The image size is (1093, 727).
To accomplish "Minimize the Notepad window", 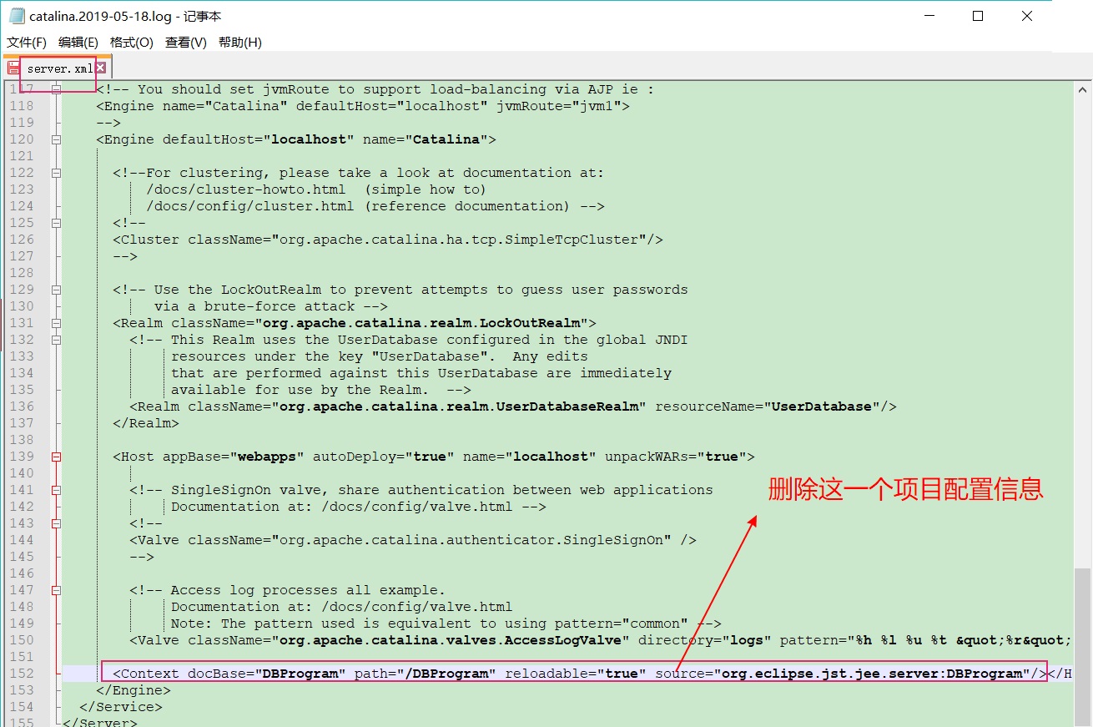I will pyautogui.click(x=931, y=16).
